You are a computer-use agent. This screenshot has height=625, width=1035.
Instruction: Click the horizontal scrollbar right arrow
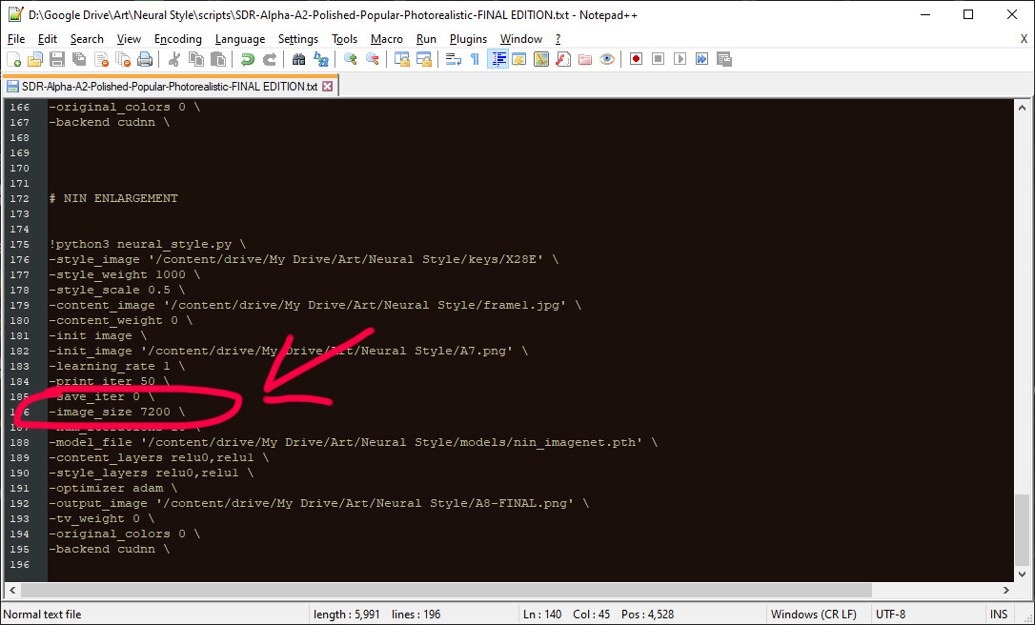(x=1006, y=590)
